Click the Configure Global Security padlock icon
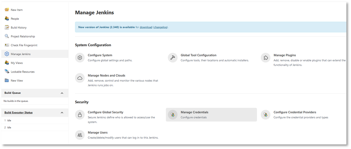Image resolution: width=351 pixels, height=149 pixels. tap(80, 114)
